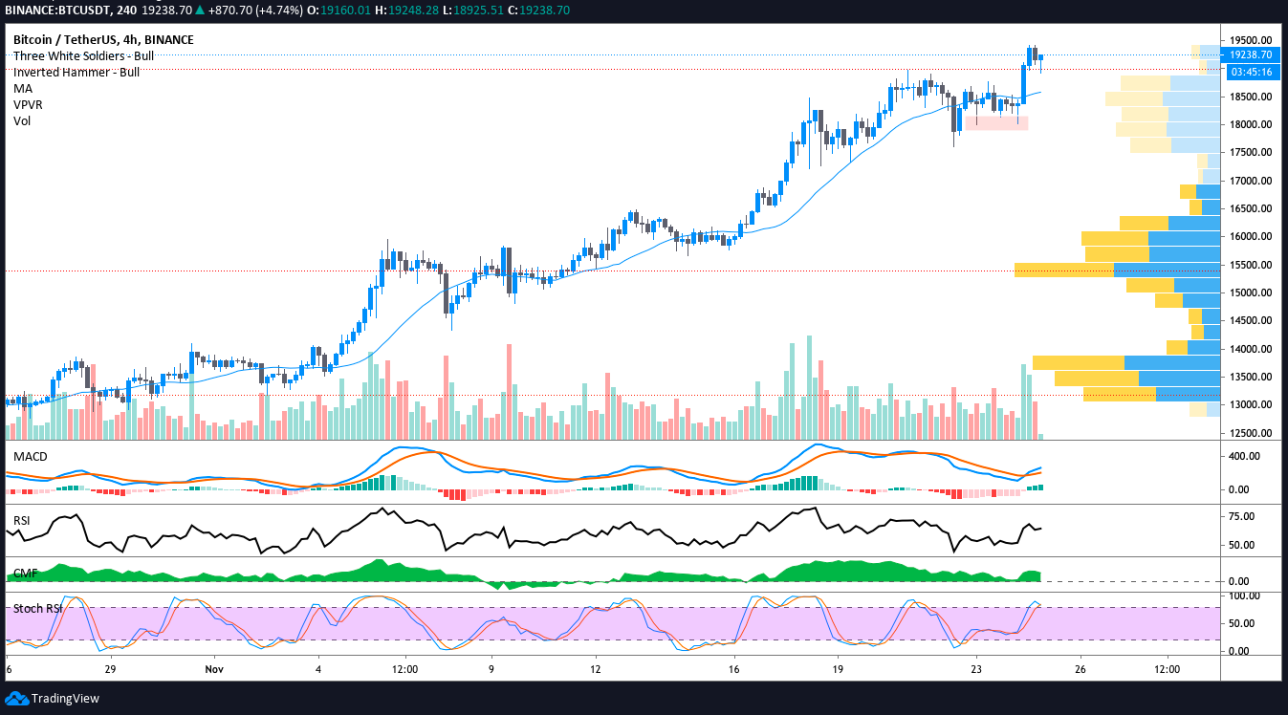This screenshot has height=715, width=1288.
Task: Click the Nov label on the time axis
Action: coord(214,670)
